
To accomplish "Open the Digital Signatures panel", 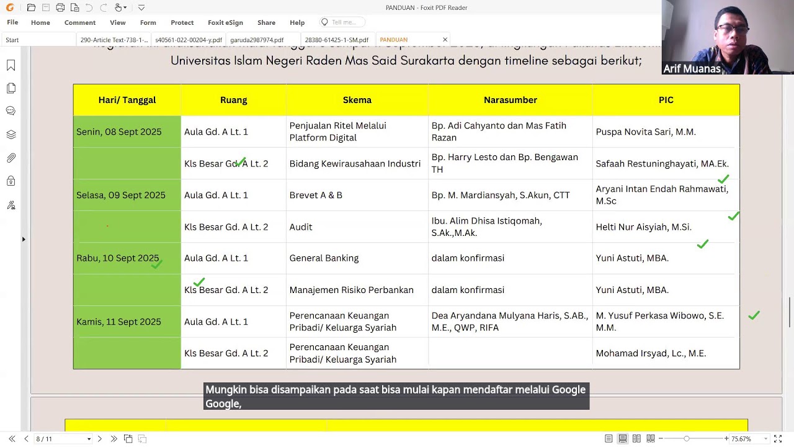I will point(11,205).
